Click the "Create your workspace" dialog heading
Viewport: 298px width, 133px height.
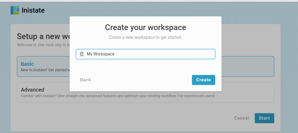(145, 27)
